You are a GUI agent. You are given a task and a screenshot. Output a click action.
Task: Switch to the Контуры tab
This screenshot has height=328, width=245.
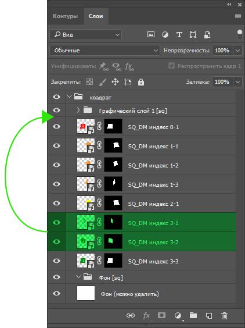tap(65, 16)
